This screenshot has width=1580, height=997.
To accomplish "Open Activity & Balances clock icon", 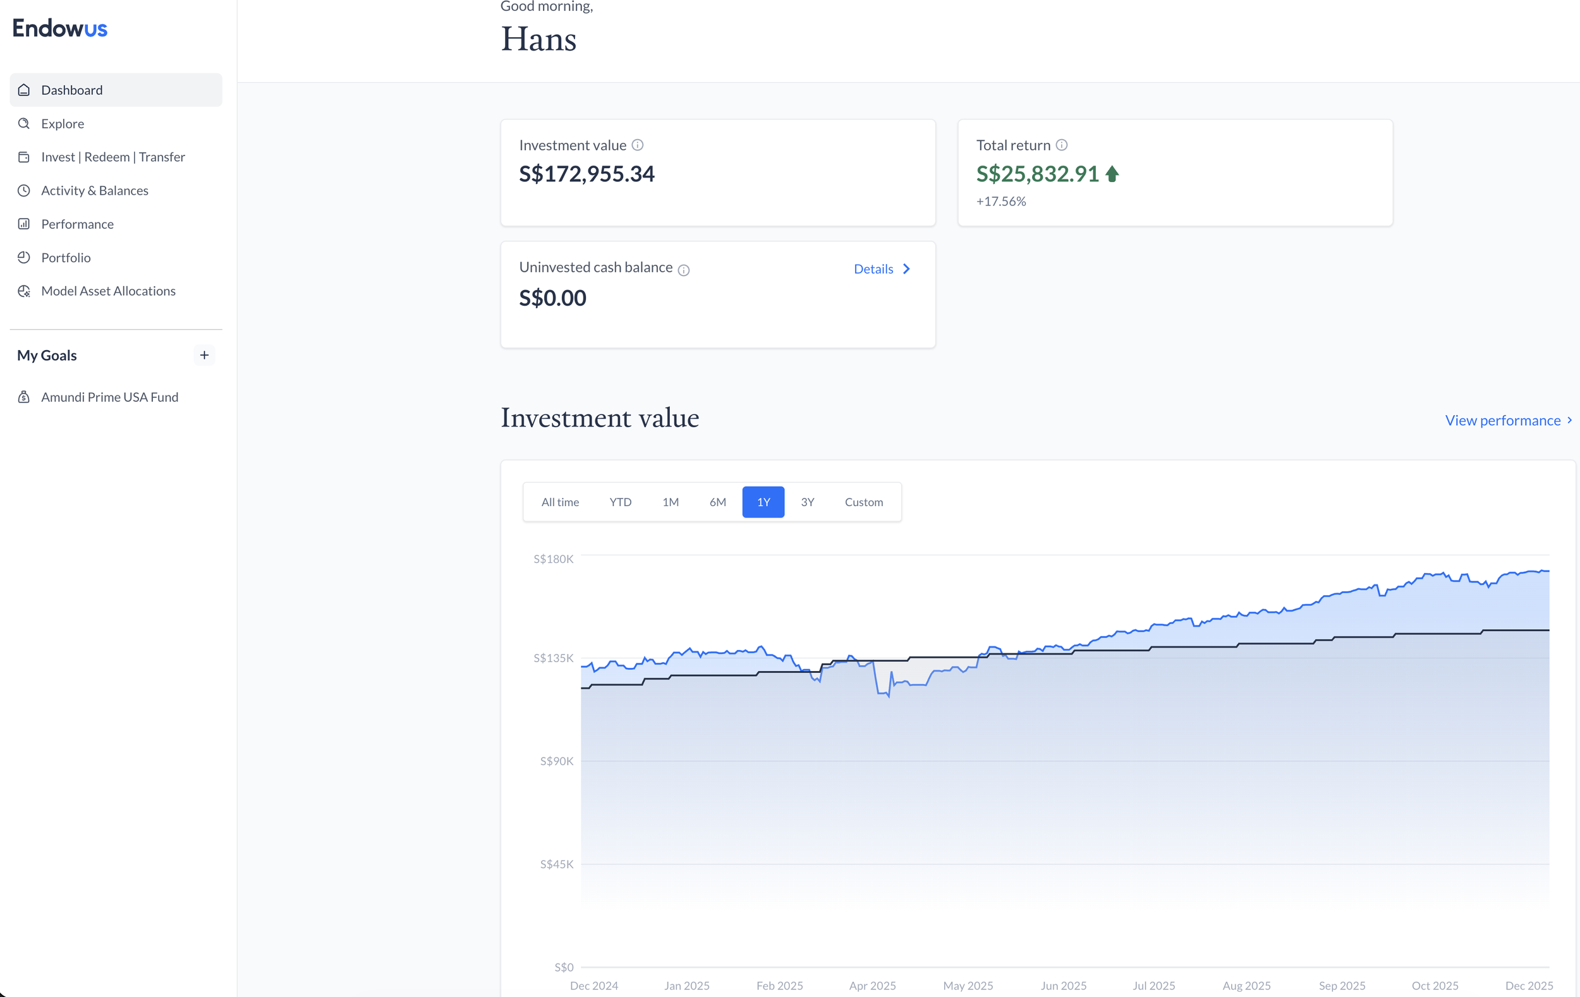I will tap(23, 190).
